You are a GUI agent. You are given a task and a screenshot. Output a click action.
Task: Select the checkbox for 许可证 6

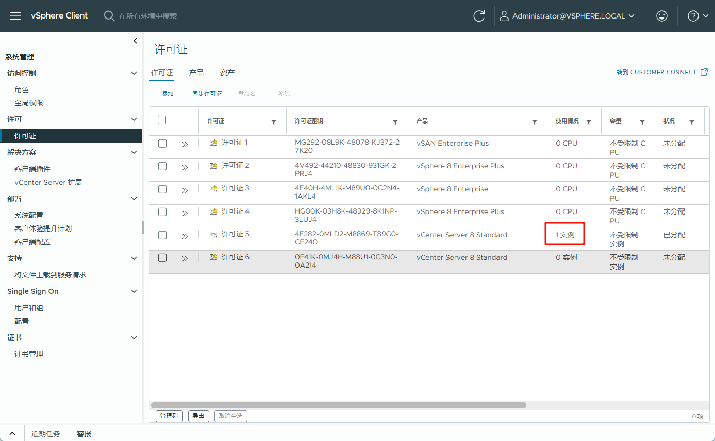162,258
